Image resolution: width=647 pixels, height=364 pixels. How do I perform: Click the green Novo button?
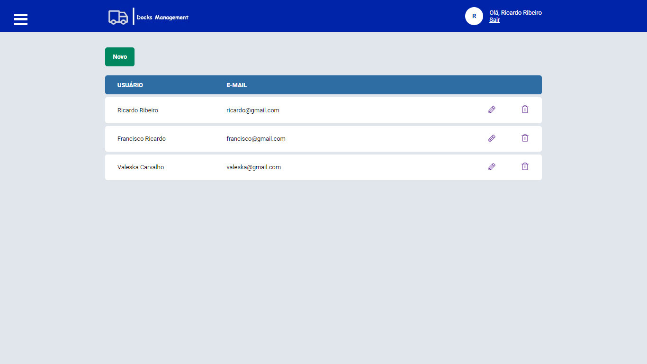[x=120, y=57]
